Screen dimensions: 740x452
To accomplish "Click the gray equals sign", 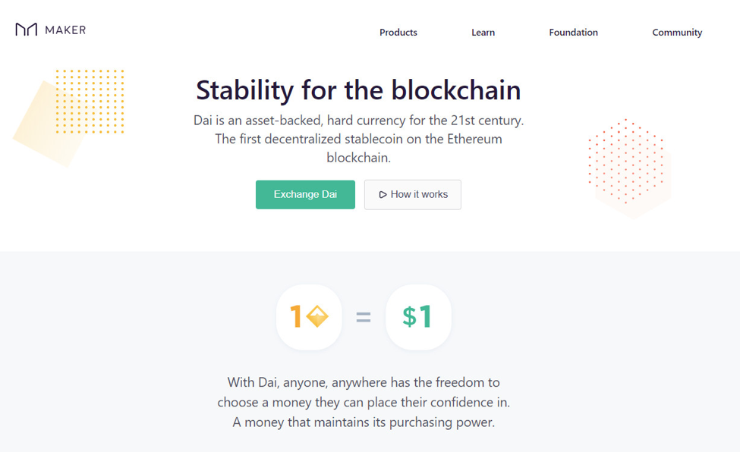I will tap(364, 316).
